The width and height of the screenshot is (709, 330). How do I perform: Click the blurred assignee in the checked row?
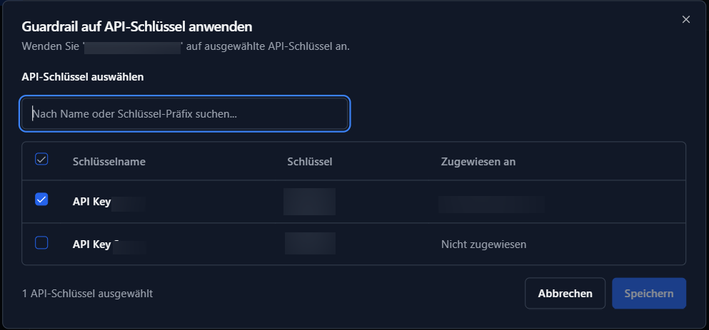(491, 204)
